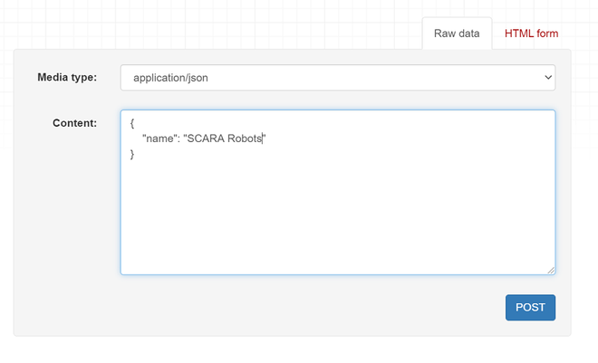Click the Media type label

click(67, 77)
